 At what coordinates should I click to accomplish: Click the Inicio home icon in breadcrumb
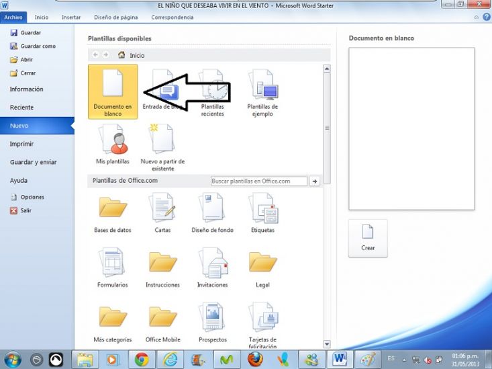pyautogui.click(x=121, y=55)
